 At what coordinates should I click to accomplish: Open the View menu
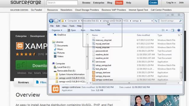click(64, 26)
